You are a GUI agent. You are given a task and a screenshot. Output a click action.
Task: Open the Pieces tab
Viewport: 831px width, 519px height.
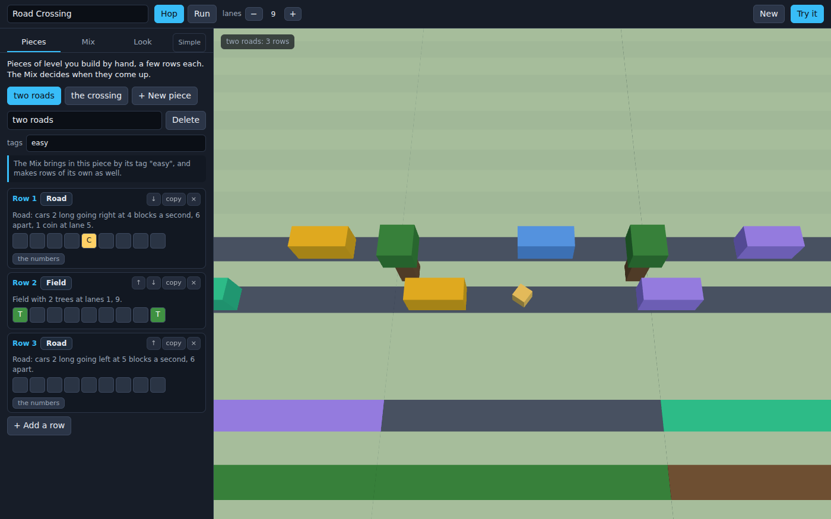[34, 42]
